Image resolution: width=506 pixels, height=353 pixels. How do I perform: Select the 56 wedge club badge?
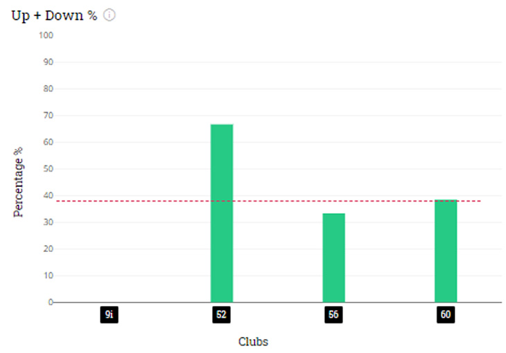pos(333,315)
